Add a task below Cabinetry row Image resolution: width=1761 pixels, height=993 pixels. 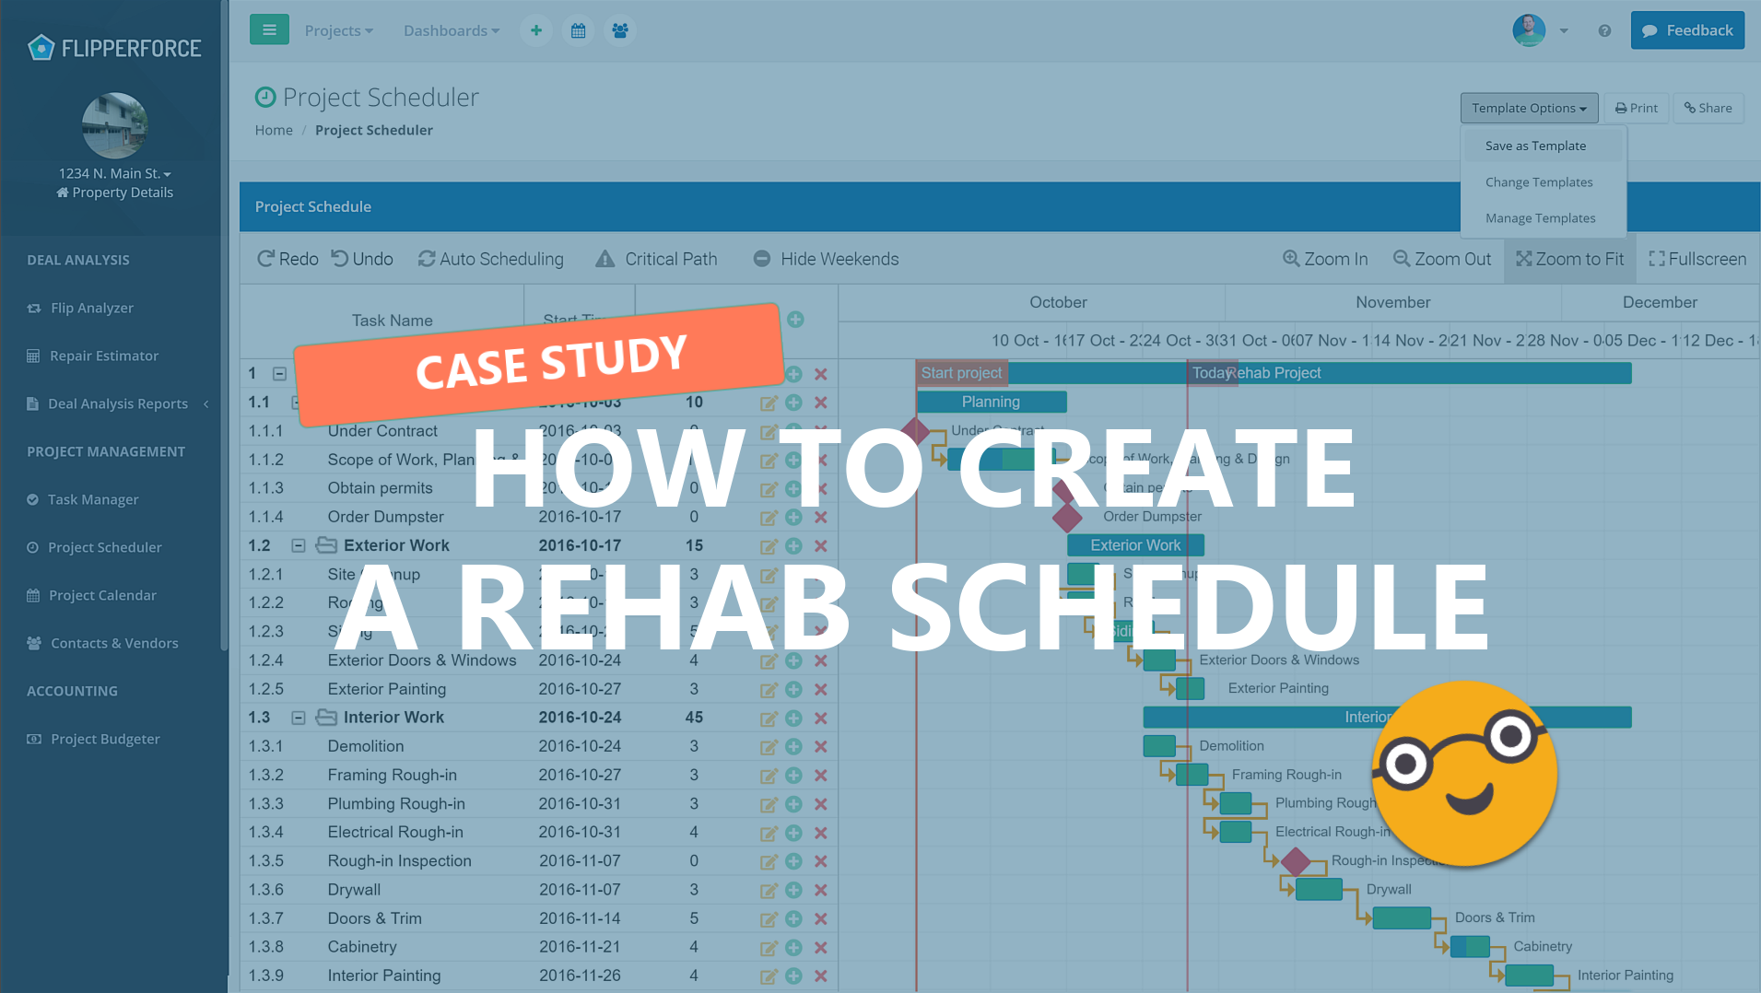coord(793,947)
